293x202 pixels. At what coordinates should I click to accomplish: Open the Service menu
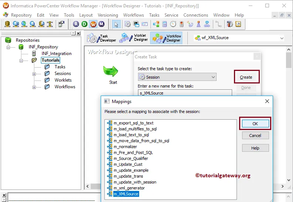pos(171,15)
